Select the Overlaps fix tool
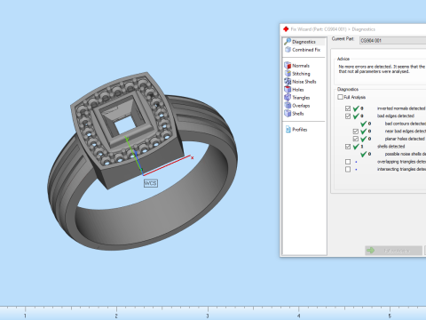426x320 pixels. click(297, 106)
